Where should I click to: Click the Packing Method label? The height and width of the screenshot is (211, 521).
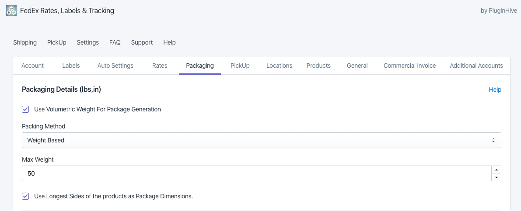tap(44, 126)
